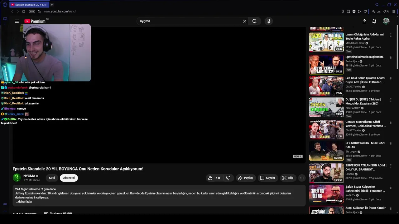Open the Aria AI button in toolbar
Image resolution: width=399 pixels, height=224 pixels.
click(386, 12)
